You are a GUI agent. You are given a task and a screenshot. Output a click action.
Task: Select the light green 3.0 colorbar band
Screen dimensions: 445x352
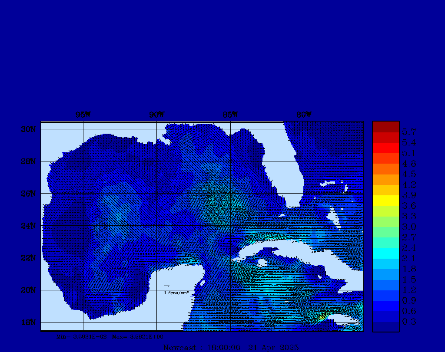(x=385, y=222)
